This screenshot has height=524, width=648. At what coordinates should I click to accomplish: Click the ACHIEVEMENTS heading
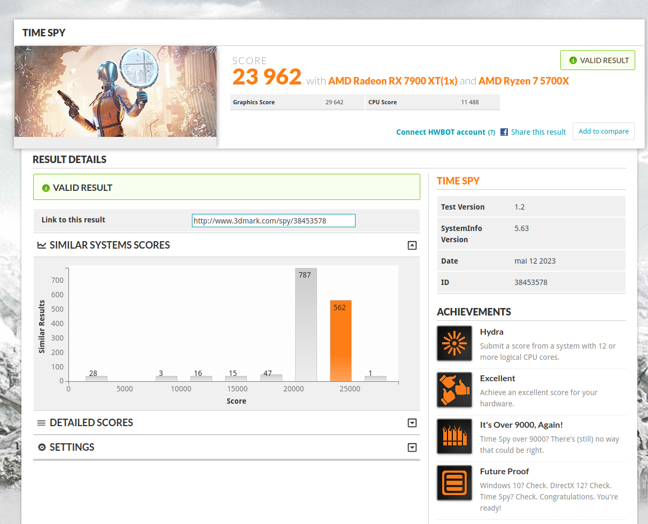[474, 312]
